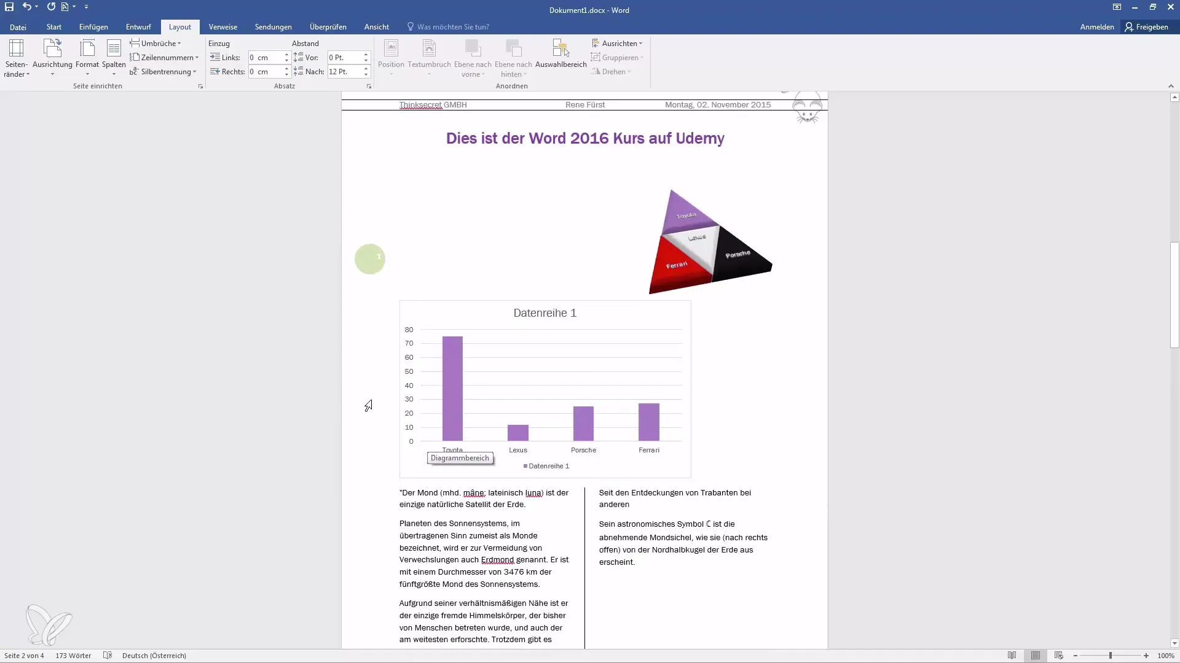Click Deutsch (Österreich) language indicator
This screenshot has height=663, width=1180.
coord(154,656)
